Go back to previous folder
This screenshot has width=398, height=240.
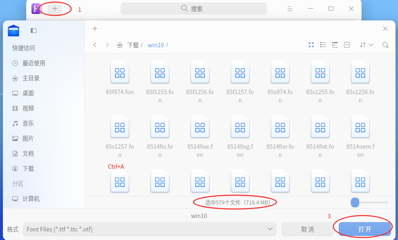(x=94, y=45)
